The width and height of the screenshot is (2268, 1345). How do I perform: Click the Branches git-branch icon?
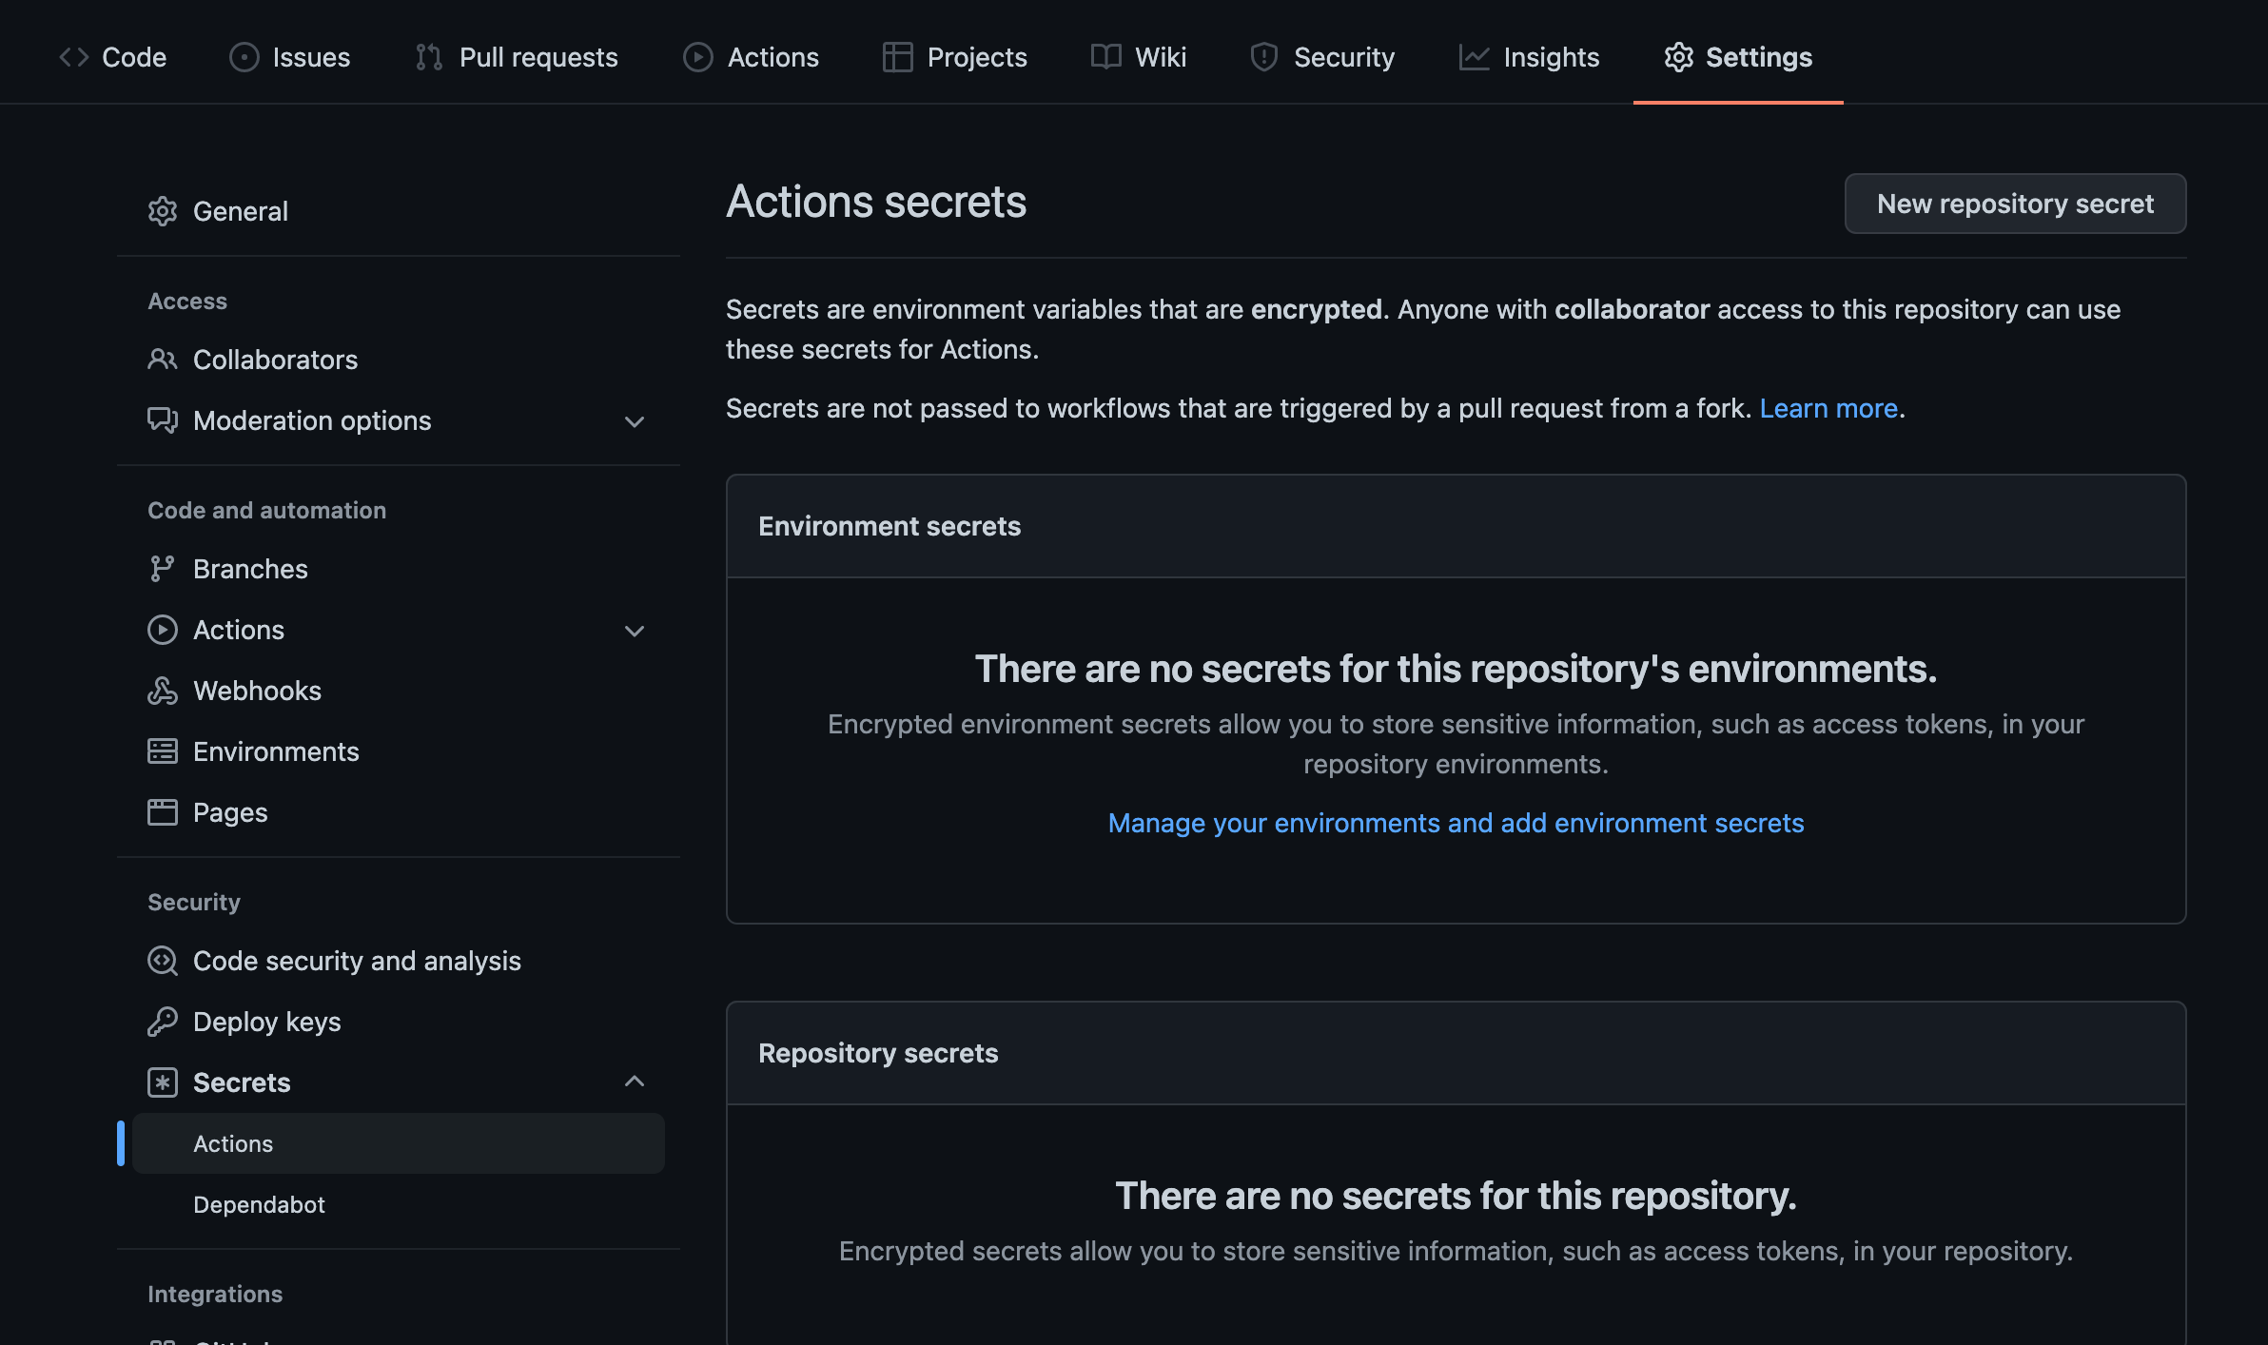point(163,569)
